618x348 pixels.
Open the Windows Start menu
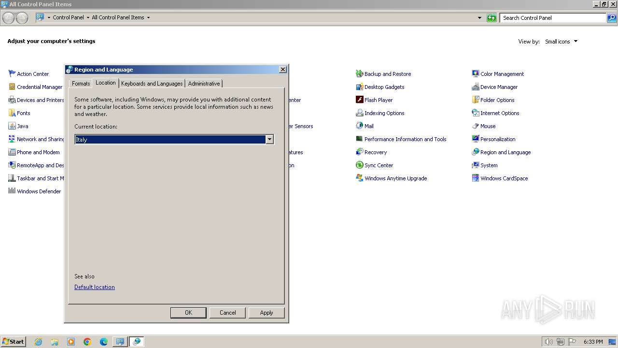point(13,341)
